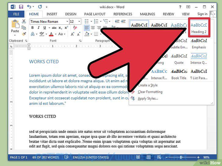Image resolution: width=222 pixels, height=166 pixels.
Task: Select Apply Styles in the styles menu
Action: click(148, 99)
